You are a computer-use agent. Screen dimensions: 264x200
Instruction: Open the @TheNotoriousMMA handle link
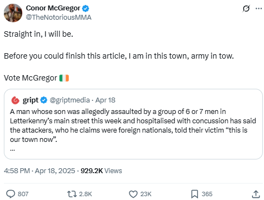pyautogui.click(x=58, y=18)
